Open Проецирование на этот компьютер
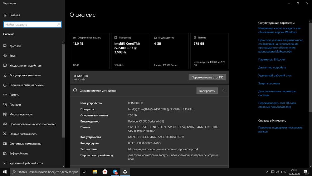 click(33, 124)
